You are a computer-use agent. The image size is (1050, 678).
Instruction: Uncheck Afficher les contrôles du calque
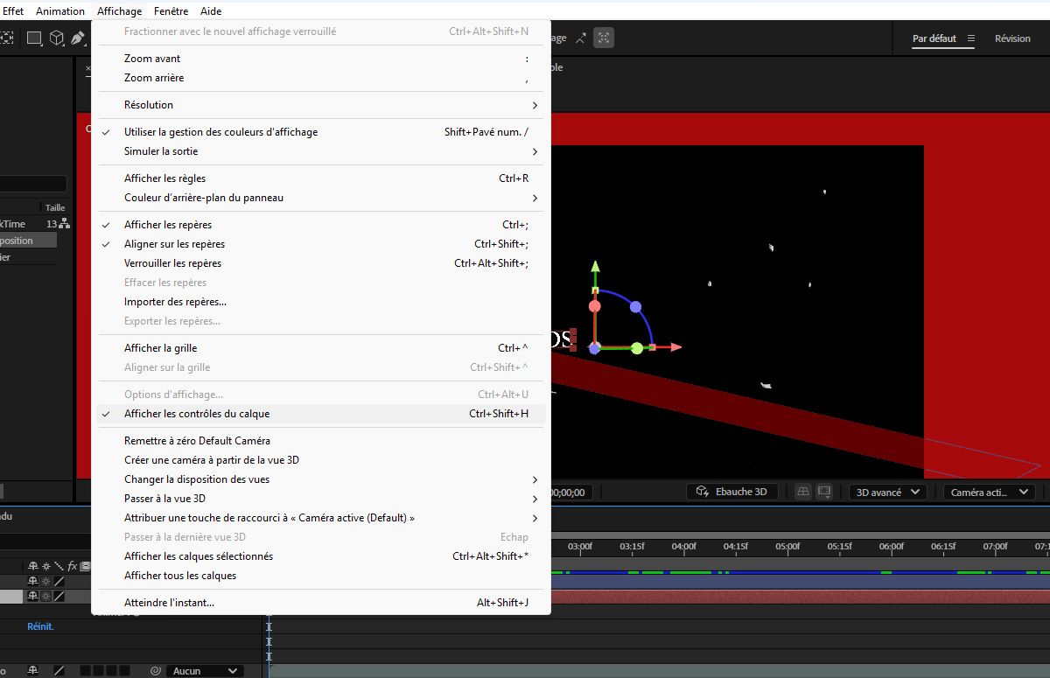pyautogui.click(x=320, y=414)
